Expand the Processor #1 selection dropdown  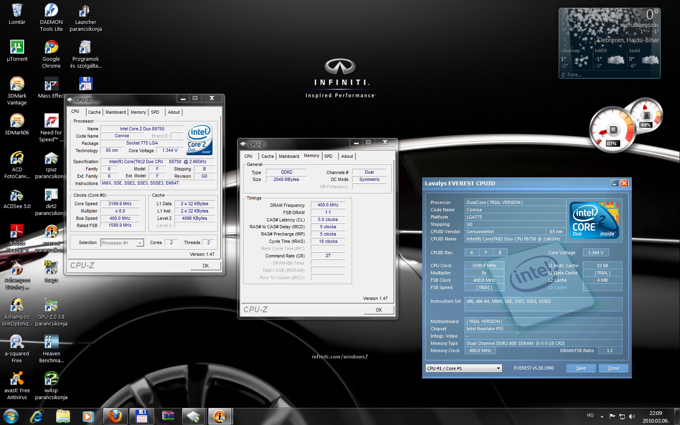point(140,243)
